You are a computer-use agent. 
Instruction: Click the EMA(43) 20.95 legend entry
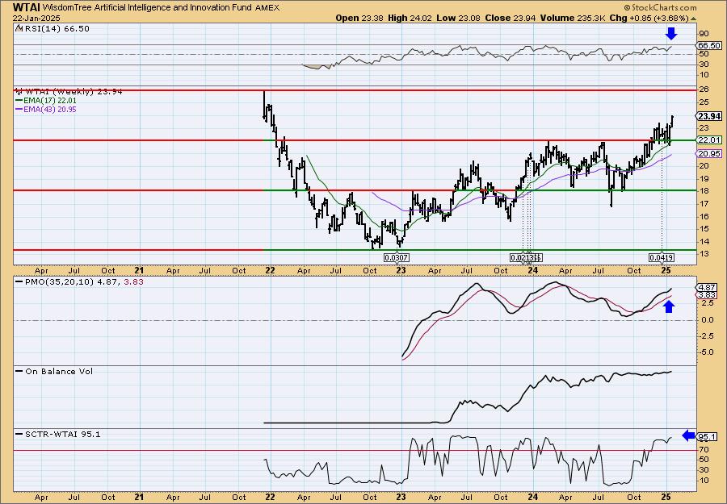(50, 110)
